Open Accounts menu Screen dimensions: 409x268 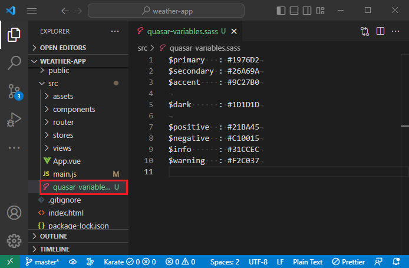point(14,213)
